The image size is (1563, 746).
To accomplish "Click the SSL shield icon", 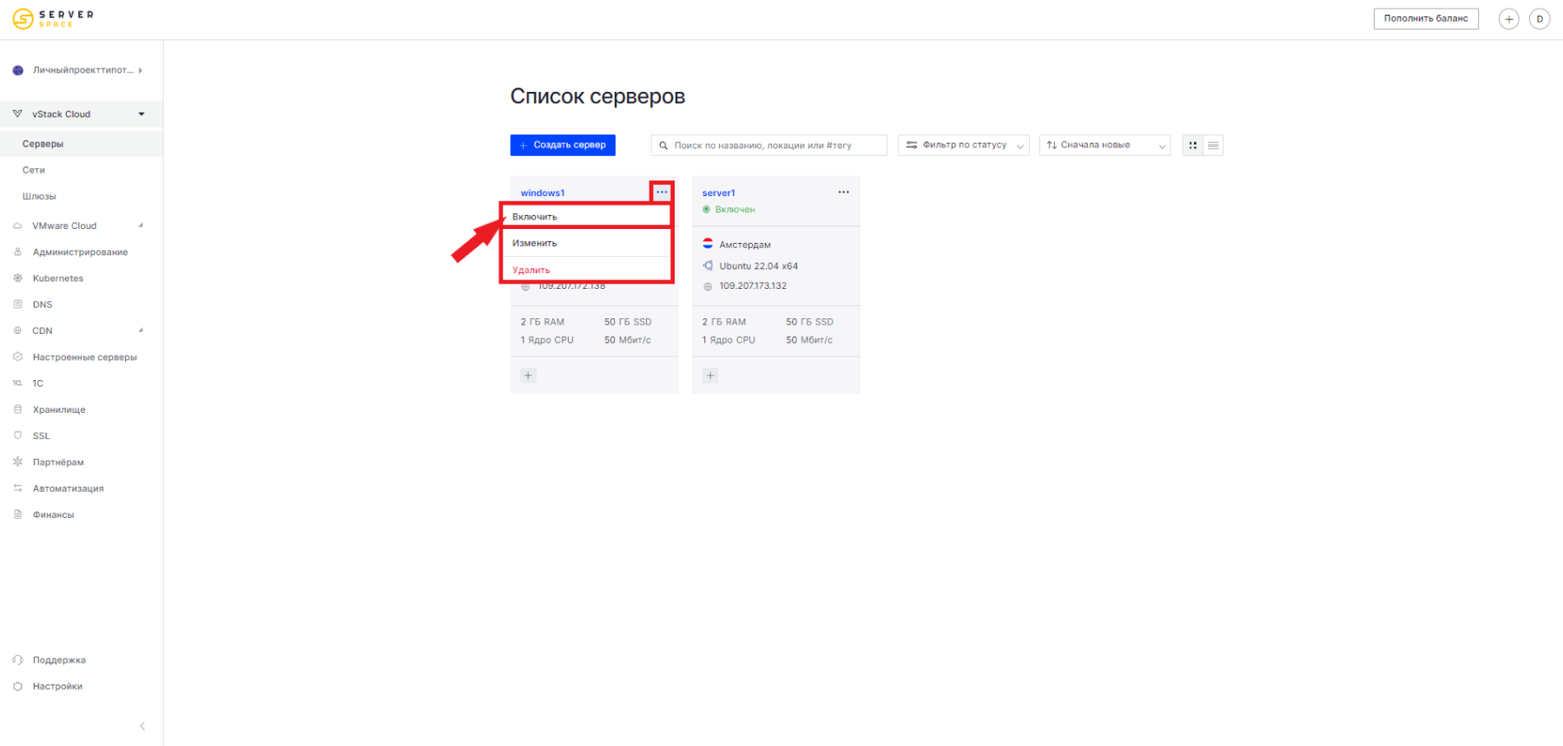I will point(17,435).
